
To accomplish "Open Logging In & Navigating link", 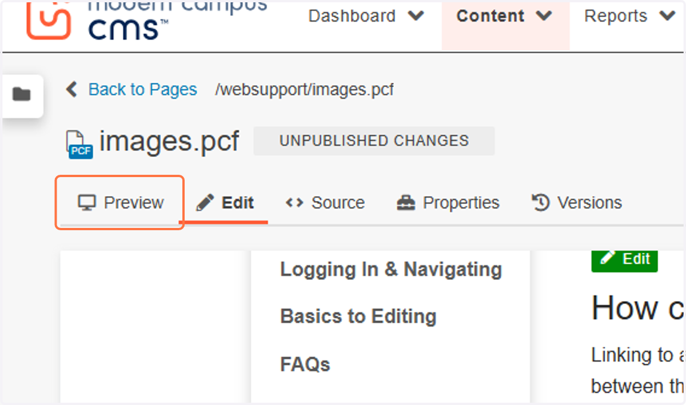I will [x=391, y=270].
